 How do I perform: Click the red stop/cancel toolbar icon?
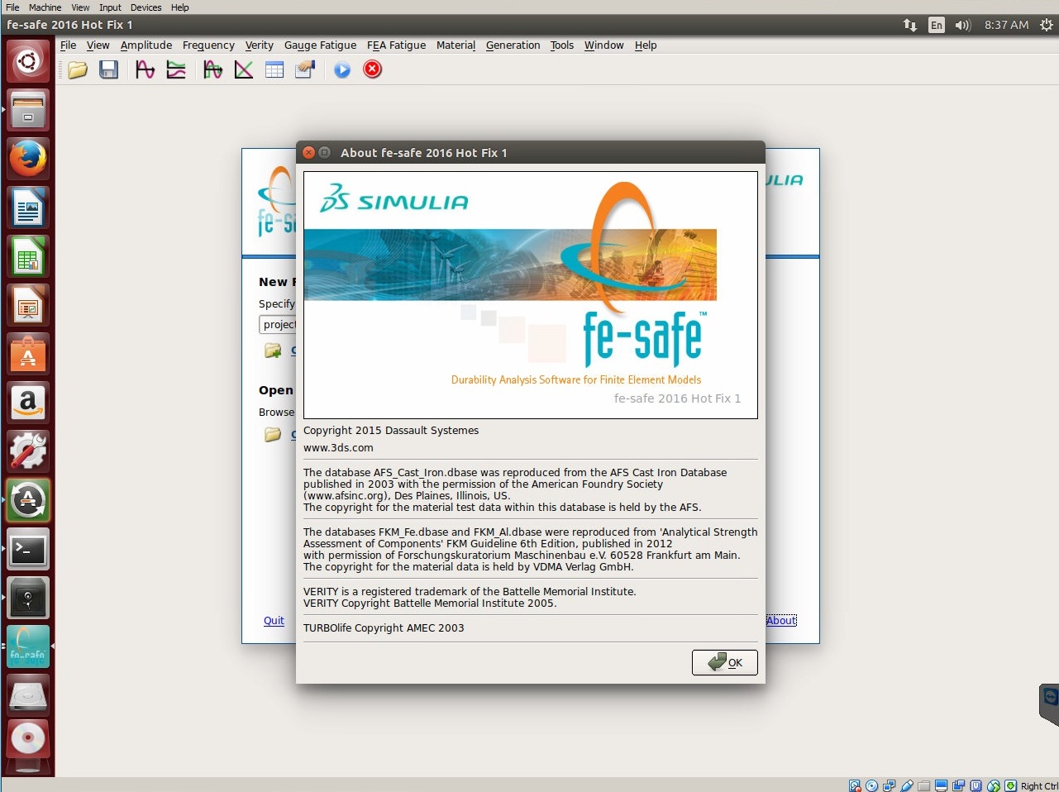click(373, 69)
